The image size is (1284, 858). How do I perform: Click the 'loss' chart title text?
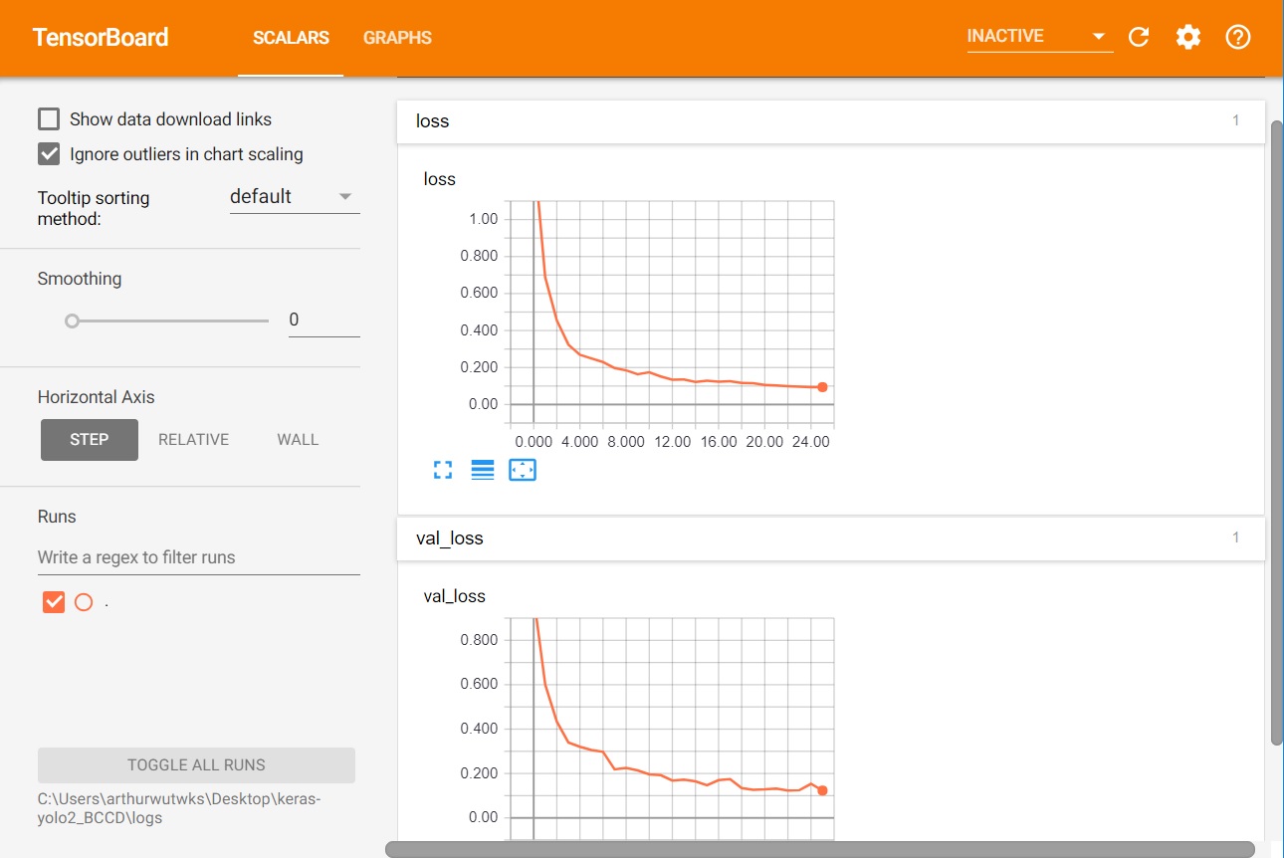(439, 179)
